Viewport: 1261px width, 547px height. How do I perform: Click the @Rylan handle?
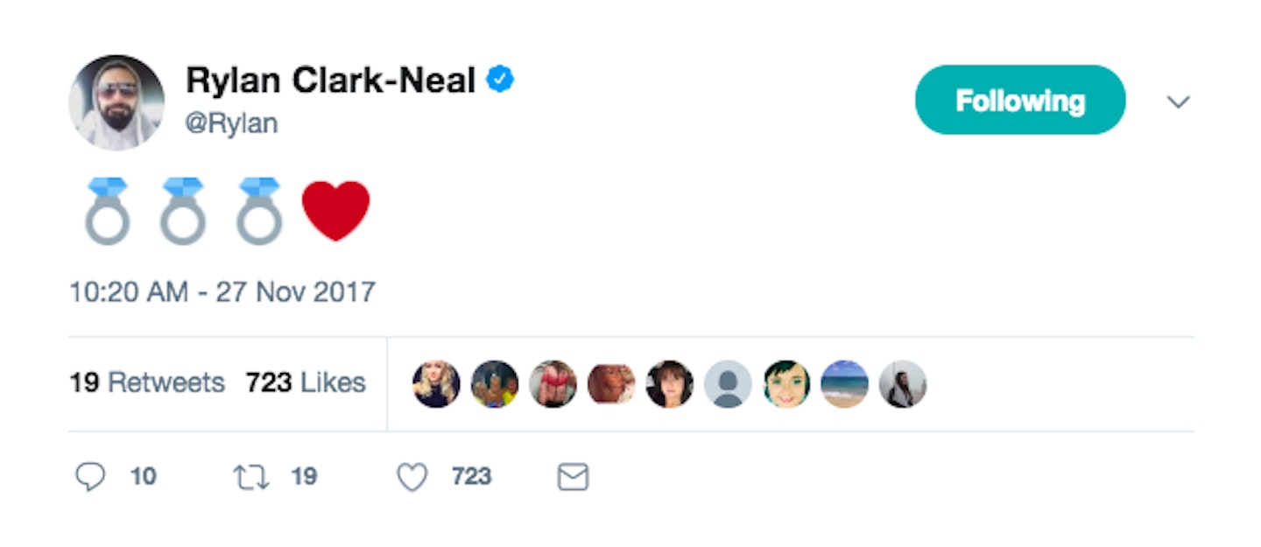232,123
